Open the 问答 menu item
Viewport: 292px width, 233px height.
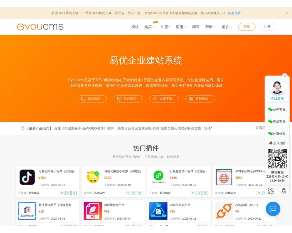(196, 27)
